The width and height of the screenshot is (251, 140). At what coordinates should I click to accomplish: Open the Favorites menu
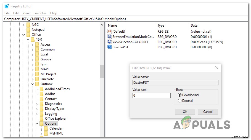(40, 13)
